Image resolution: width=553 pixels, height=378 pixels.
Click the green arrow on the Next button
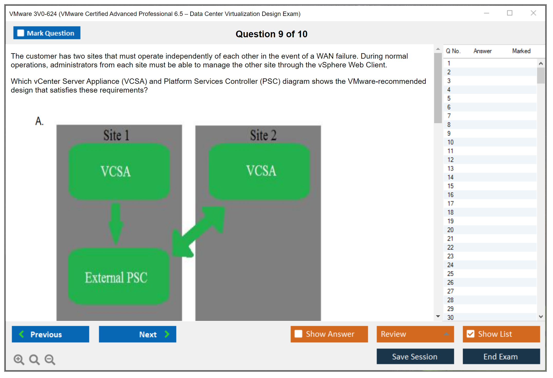pos(167,334)
